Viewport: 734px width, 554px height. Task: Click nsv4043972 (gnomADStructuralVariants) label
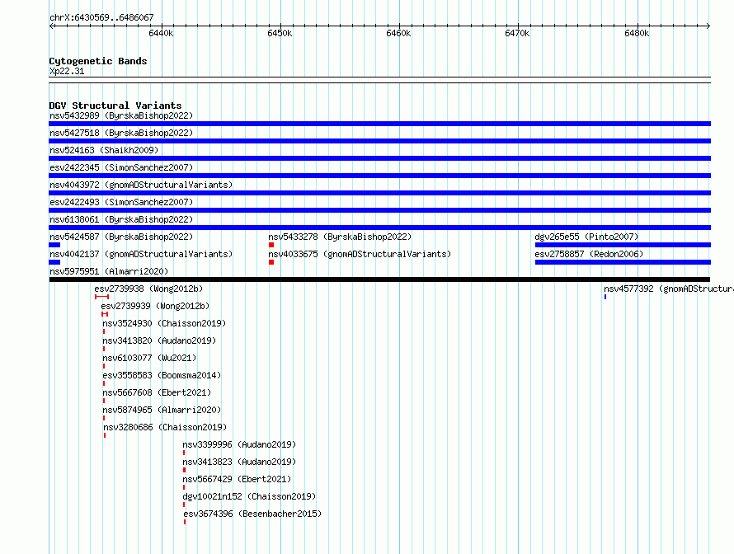(141, 185)
